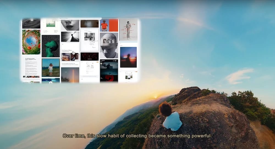This screenshot has height=149, width=275.
Task: Open the blurry sunset silhouette photo
Action: pyautogui.click(x=128, y=57)
